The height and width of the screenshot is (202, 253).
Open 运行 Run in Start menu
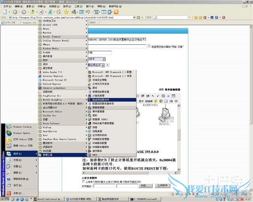click(x=21, y=185)
